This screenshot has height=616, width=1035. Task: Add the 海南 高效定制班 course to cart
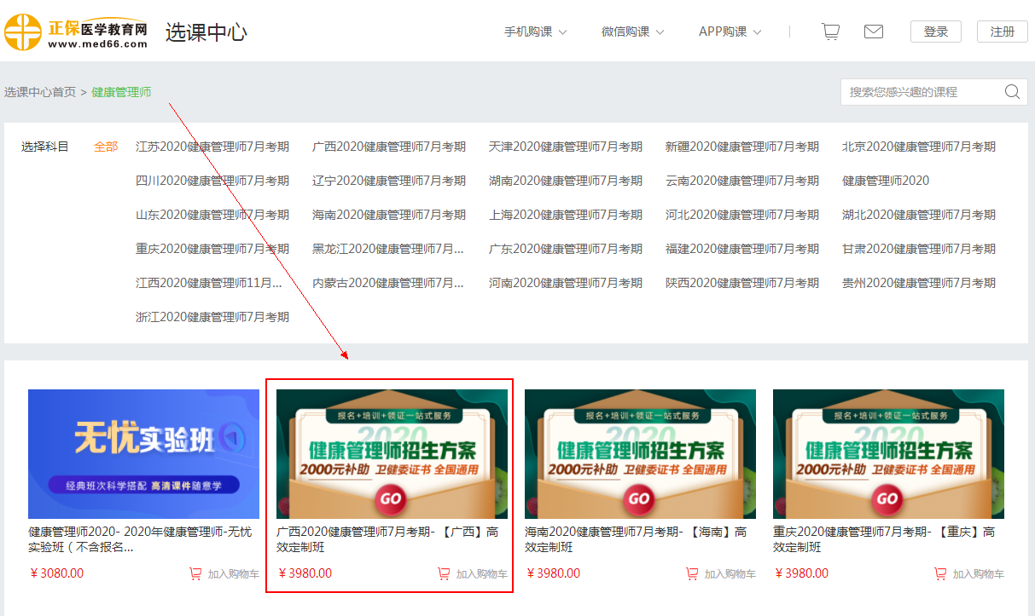pos(721,574)
